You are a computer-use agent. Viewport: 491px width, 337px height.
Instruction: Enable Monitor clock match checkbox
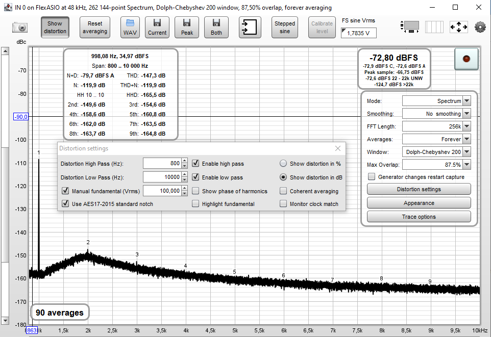point(283,204)
